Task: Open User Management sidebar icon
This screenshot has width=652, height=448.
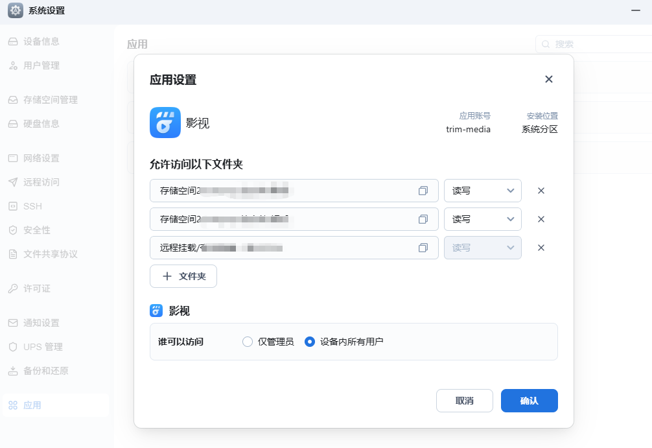Action: (x=13, y=65)
